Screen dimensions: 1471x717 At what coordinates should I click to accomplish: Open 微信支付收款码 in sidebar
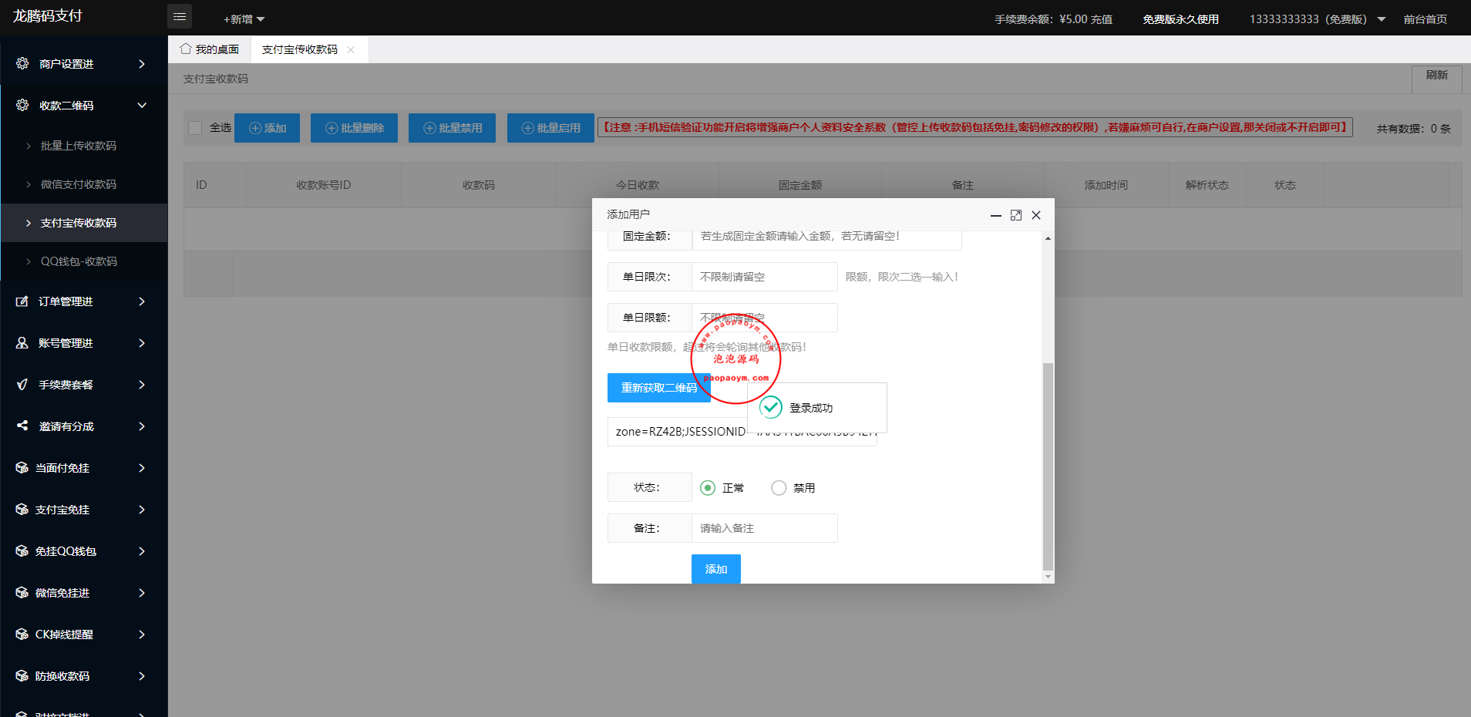pos(79,184)
